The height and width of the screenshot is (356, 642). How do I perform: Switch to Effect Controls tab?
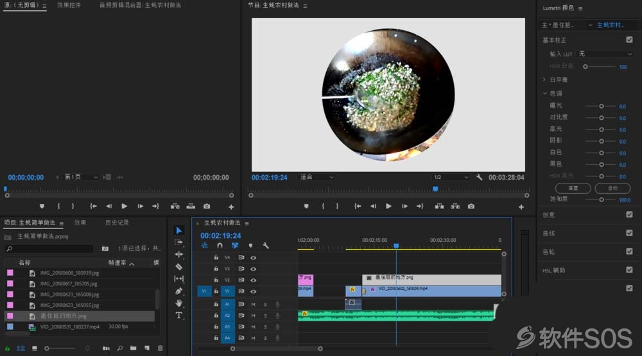(x=69, y=5)
